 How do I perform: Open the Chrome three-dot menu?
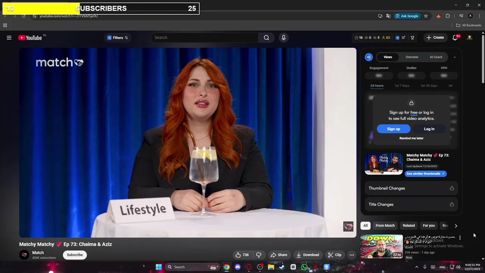(479, 16)
